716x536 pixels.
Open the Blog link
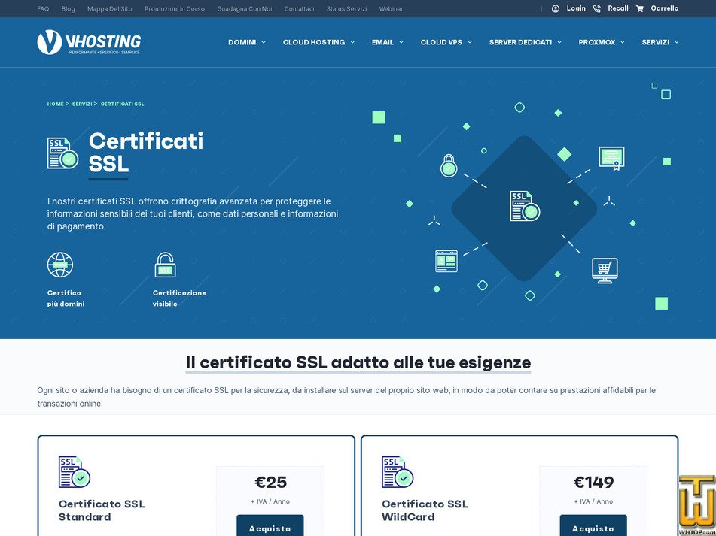pyautogui.click(x=68, y=8)
